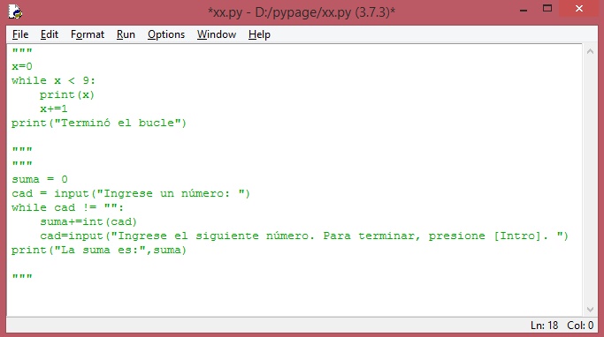Screen dimensions: 604x337
Task: Place cursor in 'while x < 9:' line
Action: (x=53, y=80)
